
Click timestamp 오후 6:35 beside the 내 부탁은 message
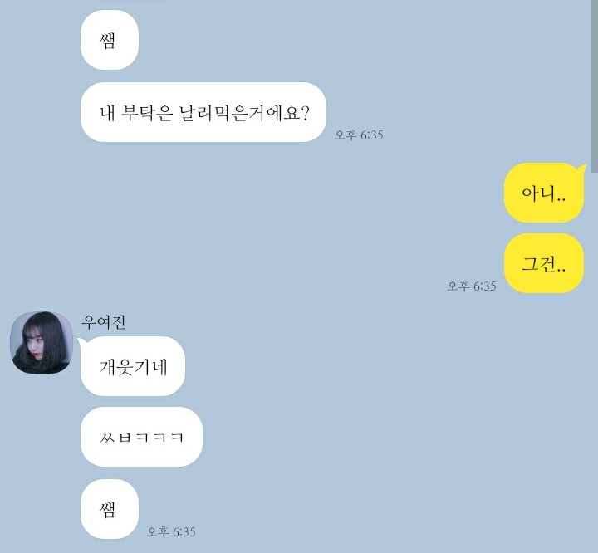point(359,135)
